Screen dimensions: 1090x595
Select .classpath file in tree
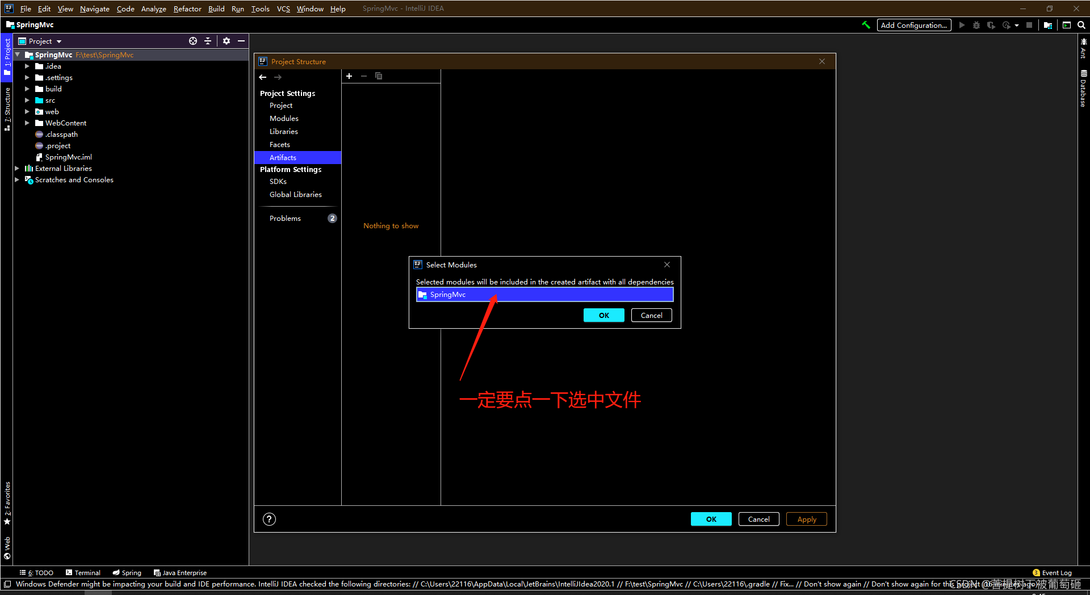(x=61, y=134)
